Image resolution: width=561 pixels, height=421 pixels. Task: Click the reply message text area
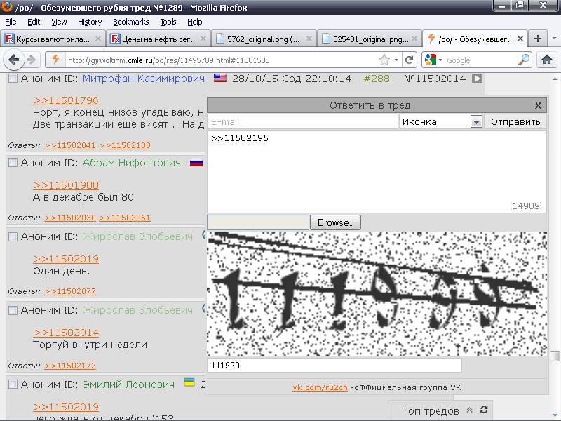(x=377, y=171)
